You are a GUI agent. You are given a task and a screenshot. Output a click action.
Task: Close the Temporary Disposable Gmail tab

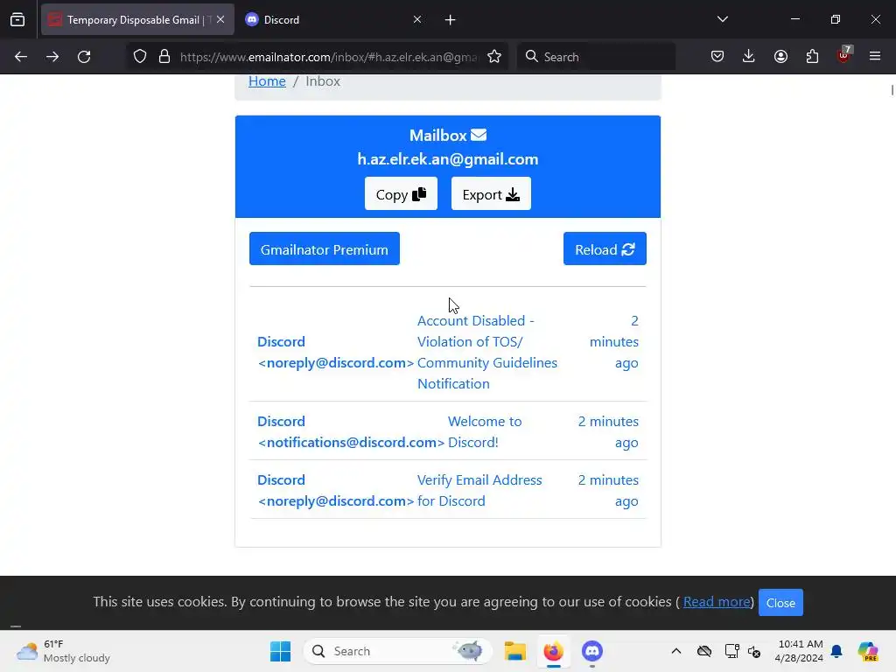(x=220, y=19)
